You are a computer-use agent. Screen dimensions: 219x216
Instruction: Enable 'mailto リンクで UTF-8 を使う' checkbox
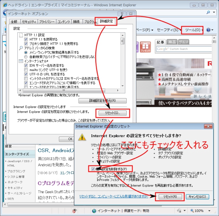pos(26,70)
